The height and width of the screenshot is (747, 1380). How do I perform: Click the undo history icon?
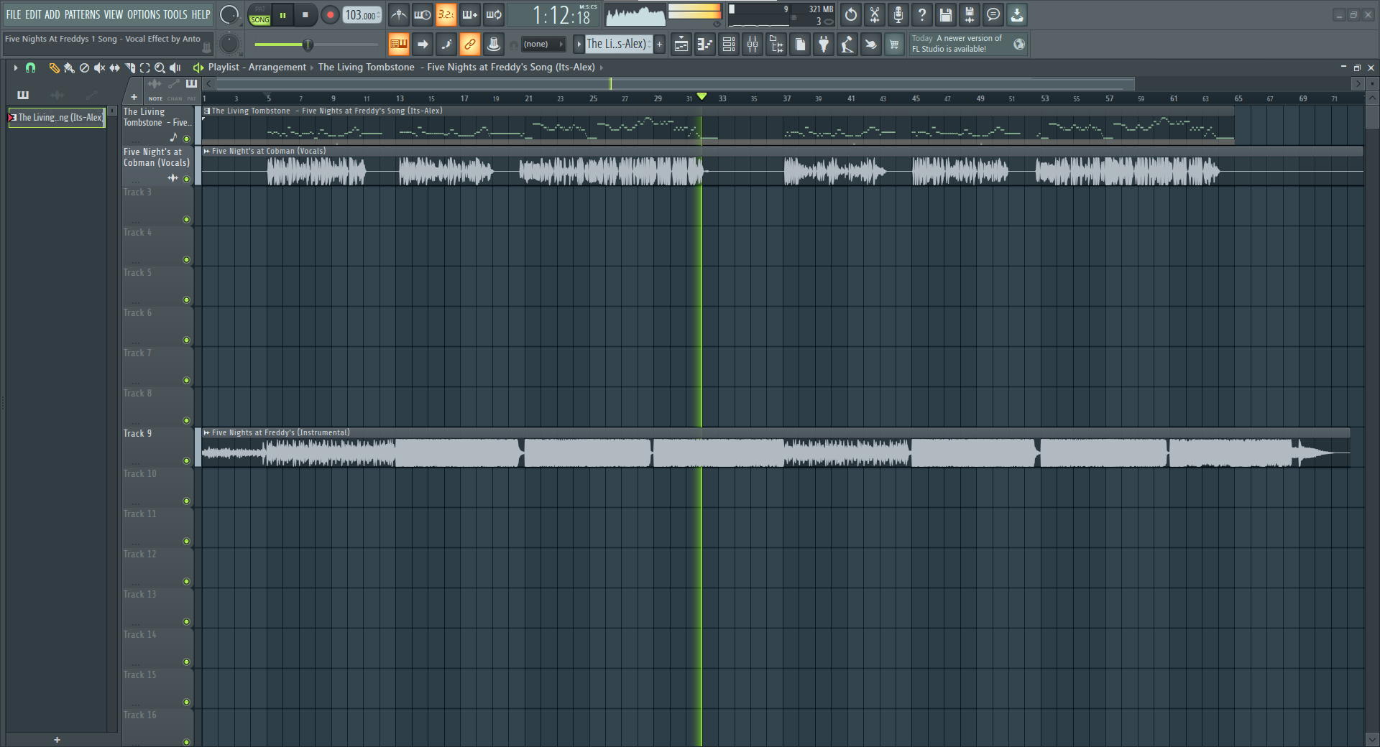(851, 14)
